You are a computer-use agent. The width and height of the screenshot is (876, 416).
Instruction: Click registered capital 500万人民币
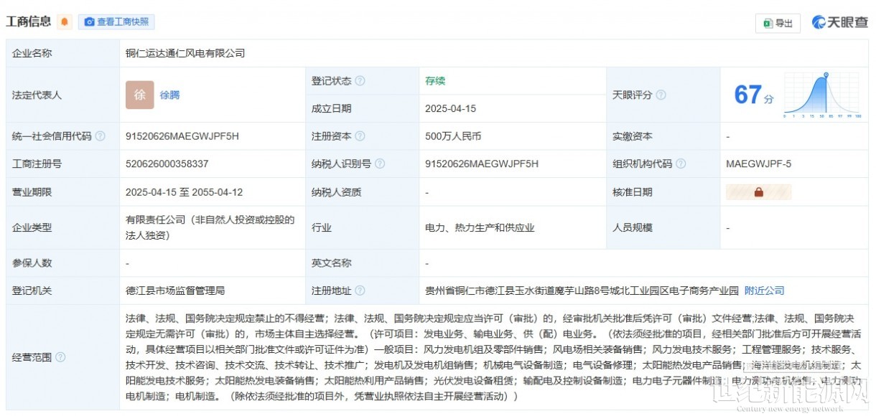[x=453, y=136]
